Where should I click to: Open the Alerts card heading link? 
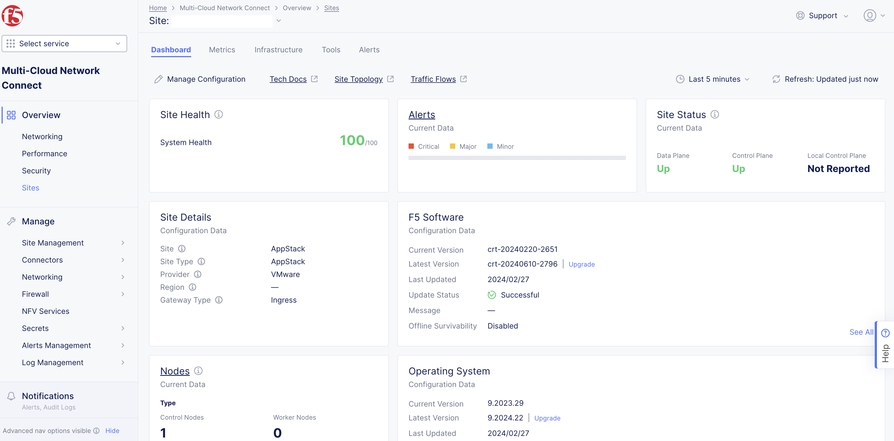[x=422, y=115]
